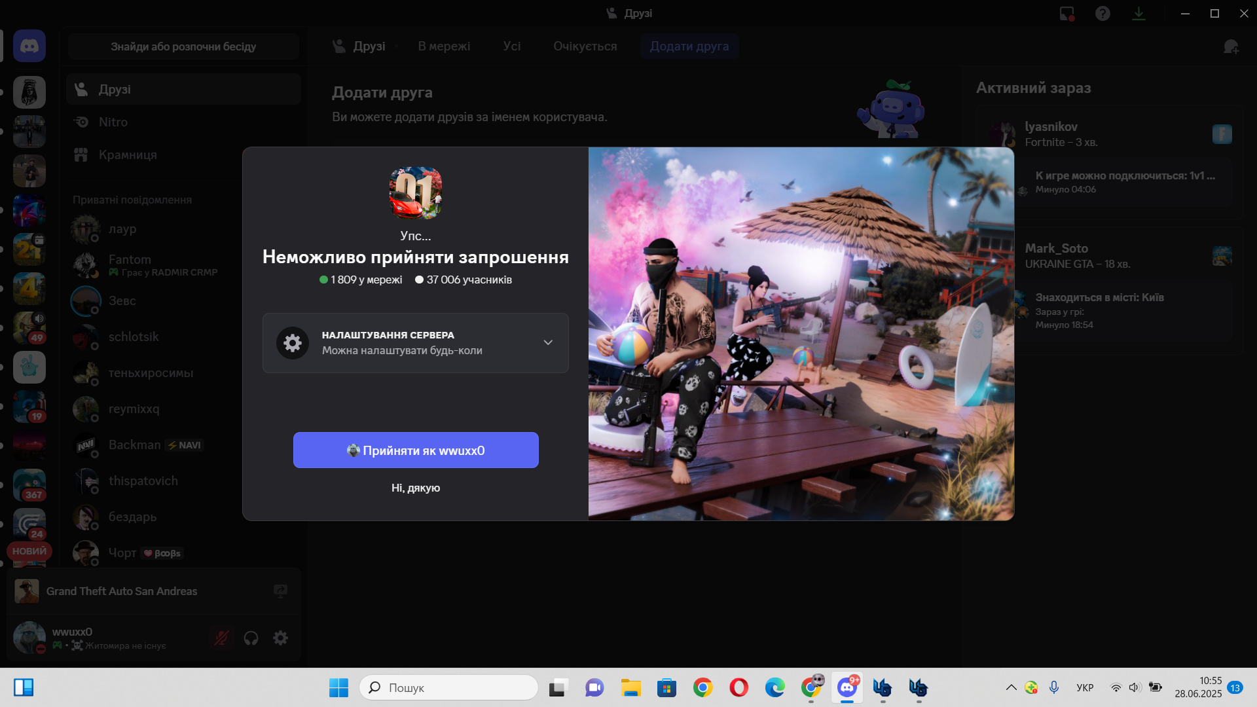Click the server settings gear icon in the invite dialog
This screenshot has height=707, width=1257.
(293, 343)
